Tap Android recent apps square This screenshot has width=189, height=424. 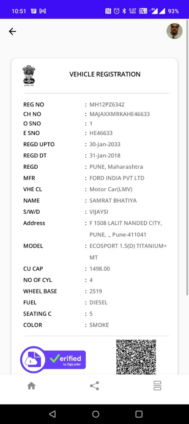[139, 414]
